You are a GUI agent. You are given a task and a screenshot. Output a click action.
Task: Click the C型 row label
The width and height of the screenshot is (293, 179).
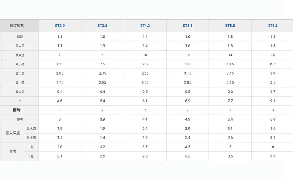31,147
